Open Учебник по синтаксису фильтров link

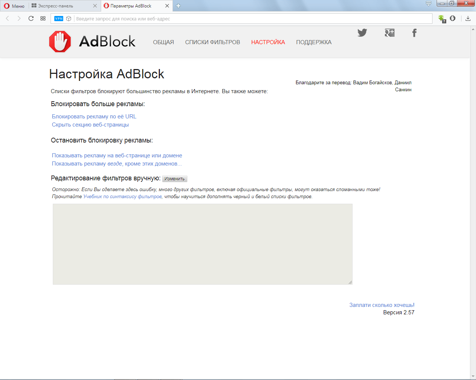click(x=123, y=197)
